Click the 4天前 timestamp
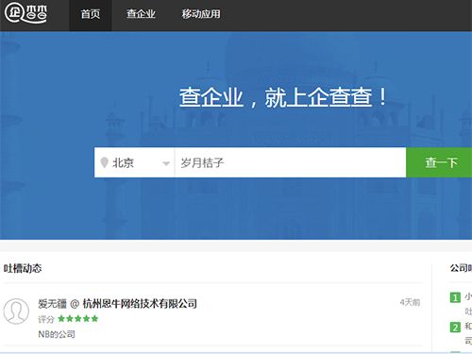This screenshot has width=472, height=354. (410, 302)
